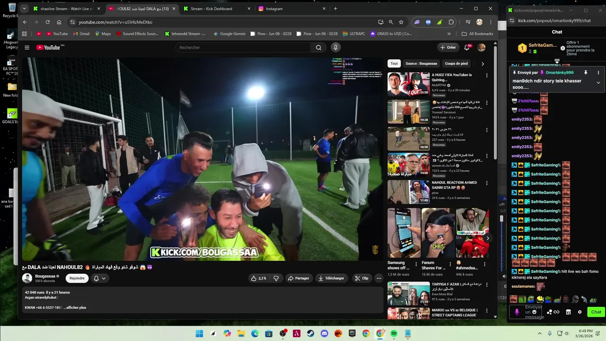Like the video with thumbs up
Screen dimensions: 606x341
pos(258,278)
